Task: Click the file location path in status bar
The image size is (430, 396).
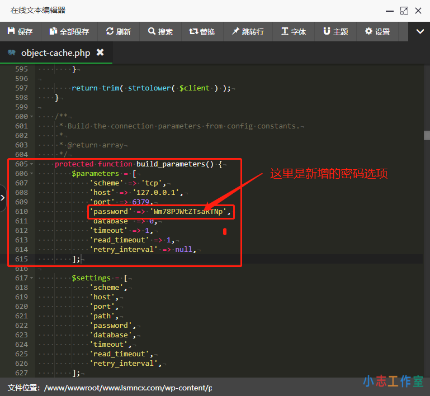Action: (x=128, y=388)
